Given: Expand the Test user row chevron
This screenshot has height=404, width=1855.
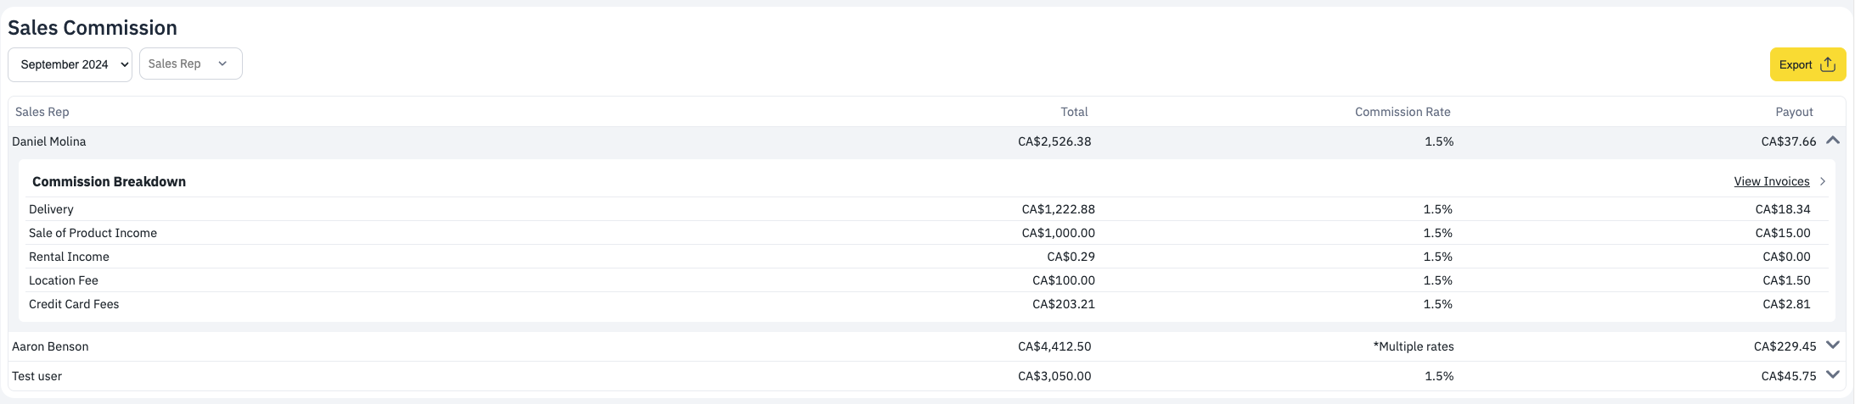Looking at the screenshot, I should [1832, 374].
